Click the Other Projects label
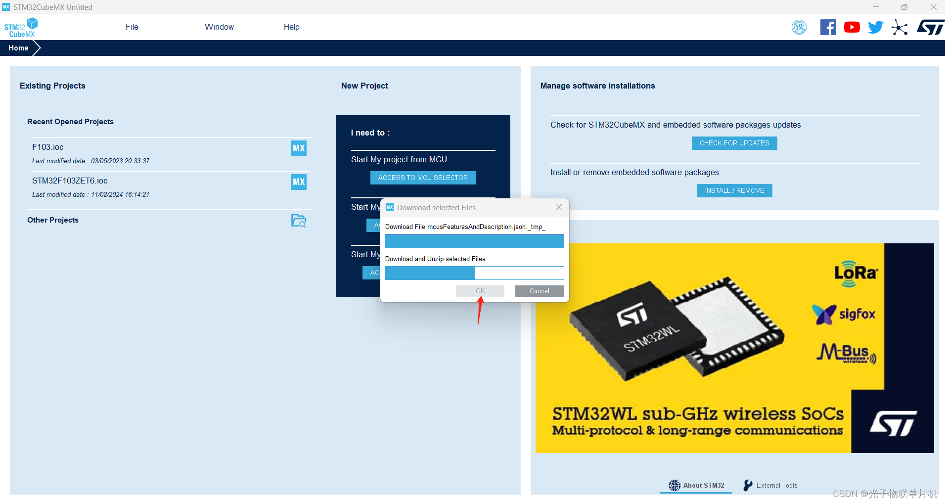945x503 pixels. [53, 220]
